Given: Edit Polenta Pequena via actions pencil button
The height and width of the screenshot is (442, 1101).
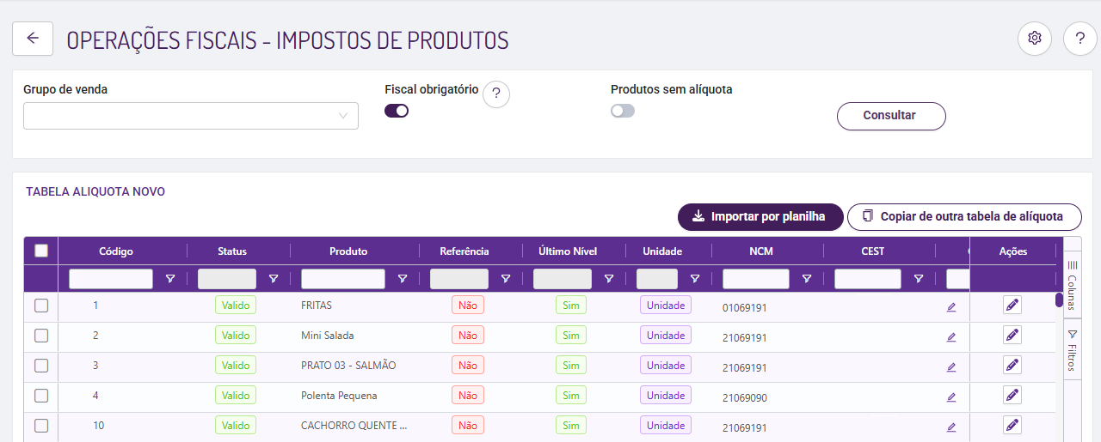Looking at the screenshot, I should click(x=1012, y=395).
